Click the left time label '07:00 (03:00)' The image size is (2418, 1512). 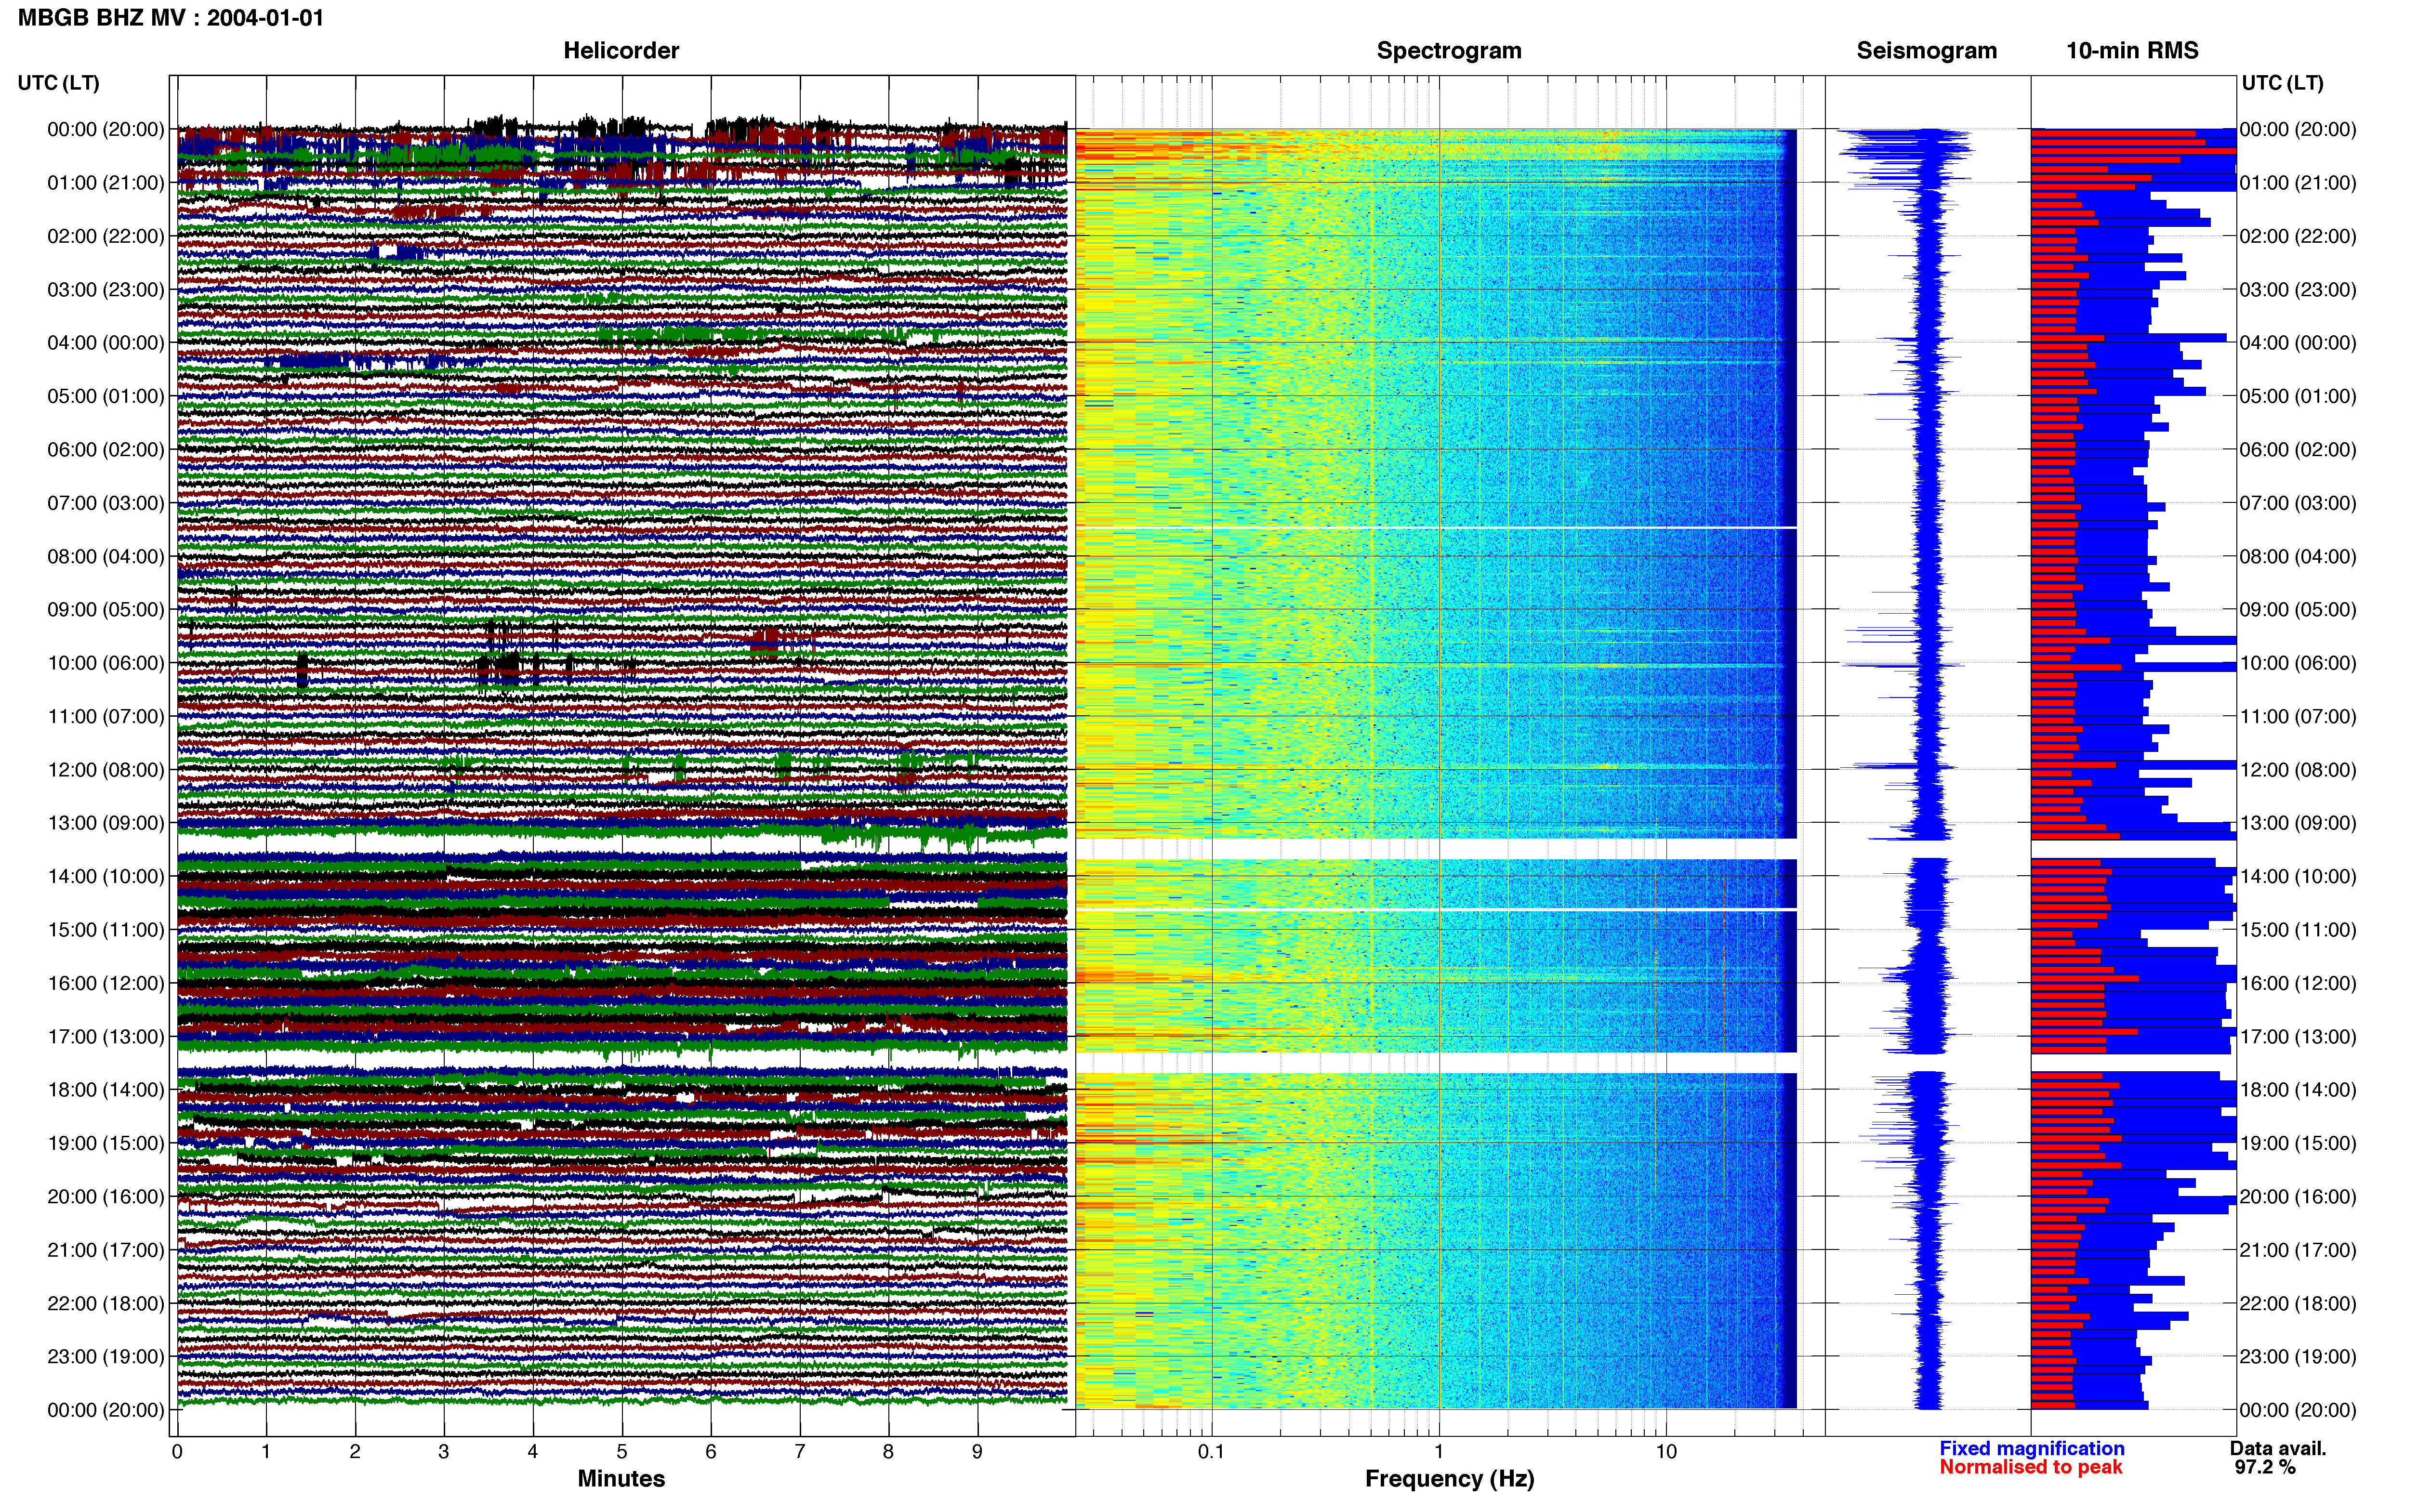pos(106,503)
